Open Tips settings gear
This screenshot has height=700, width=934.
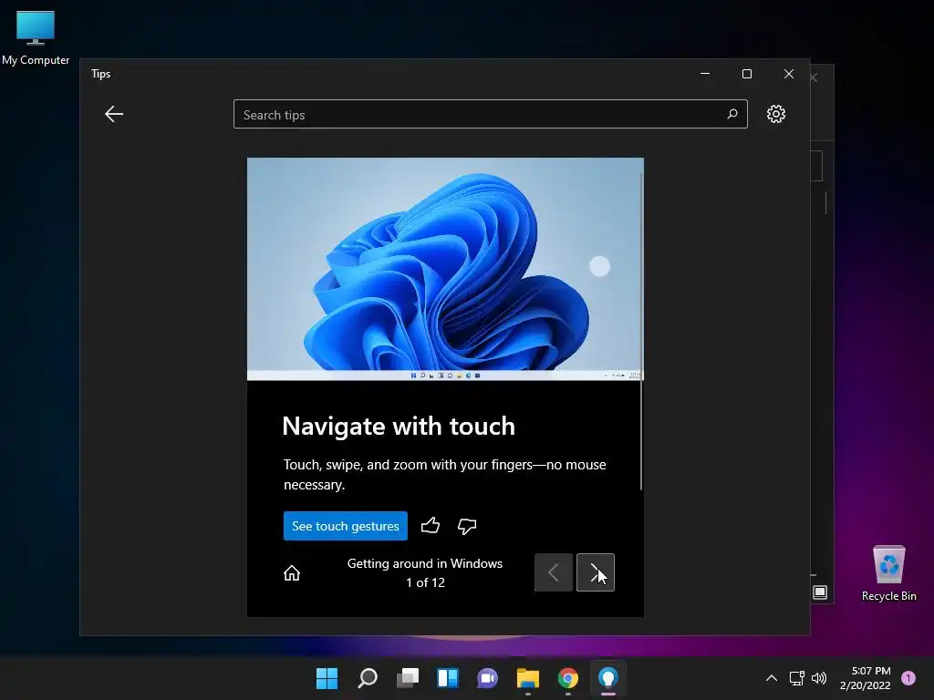775,114
